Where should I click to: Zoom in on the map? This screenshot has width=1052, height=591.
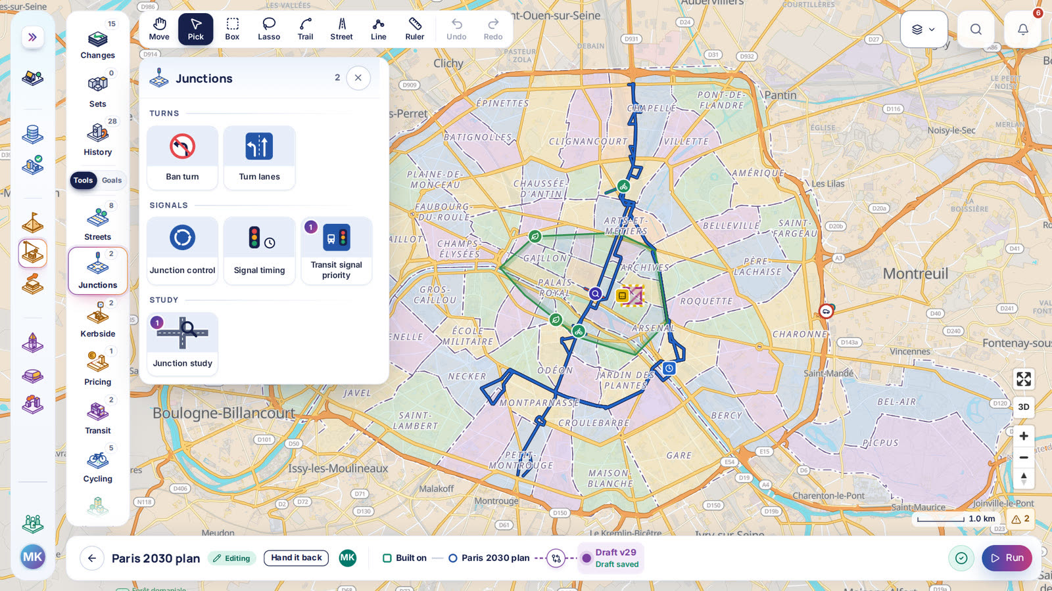pyautogui.click(x=1024, y=436)
